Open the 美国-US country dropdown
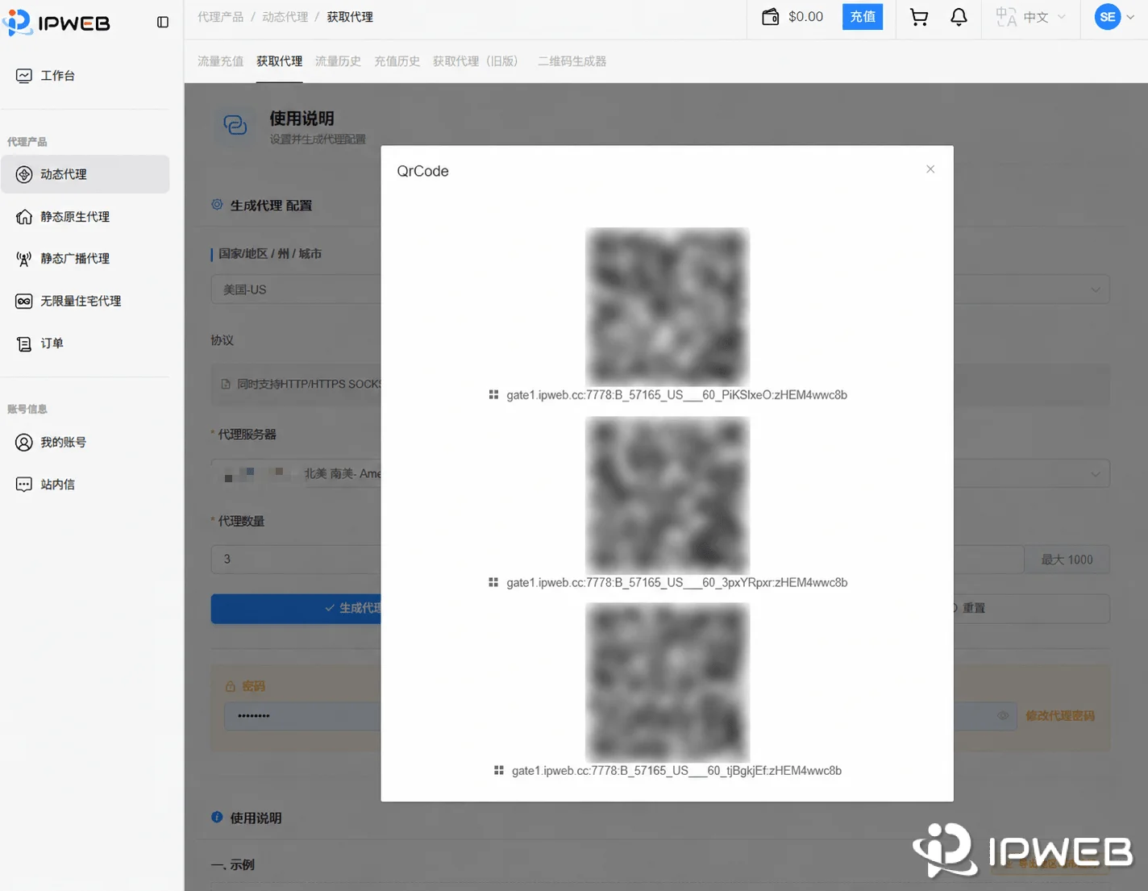Viewport: 1148px width, 891px height. [x=295, y=289]
